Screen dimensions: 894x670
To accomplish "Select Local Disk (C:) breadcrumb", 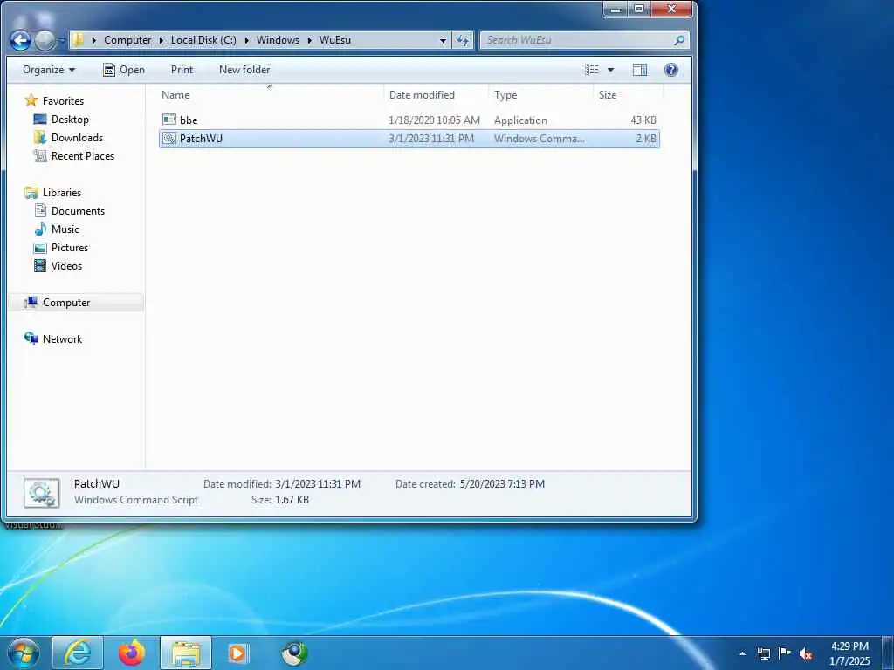I will (x=203, y=40).
